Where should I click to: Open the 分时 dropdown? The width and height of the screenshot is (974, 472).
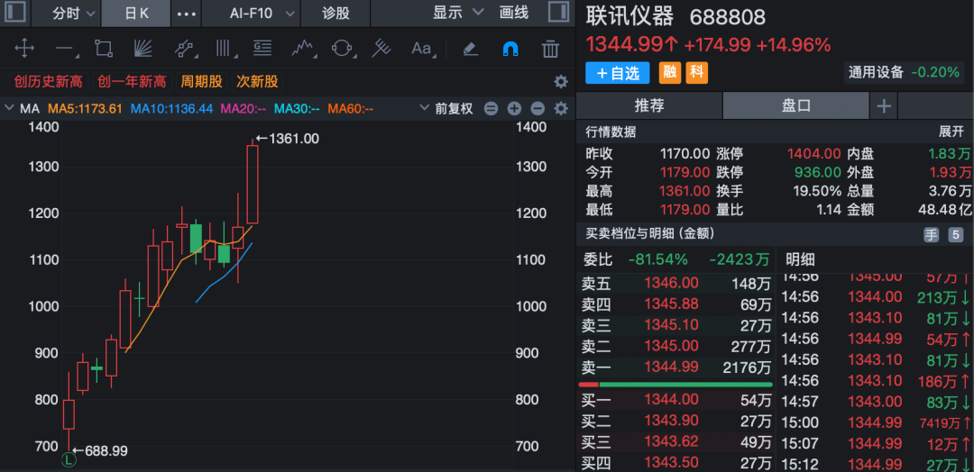tap(74, 13)
